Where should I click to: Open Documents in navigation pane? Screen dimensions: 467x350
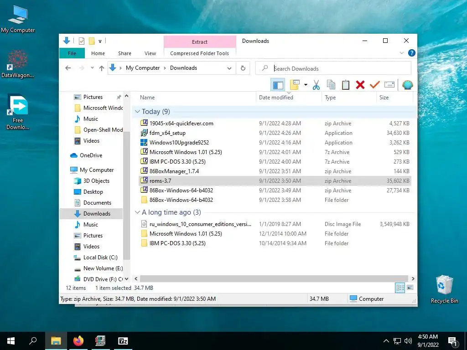tap(97, 203)
